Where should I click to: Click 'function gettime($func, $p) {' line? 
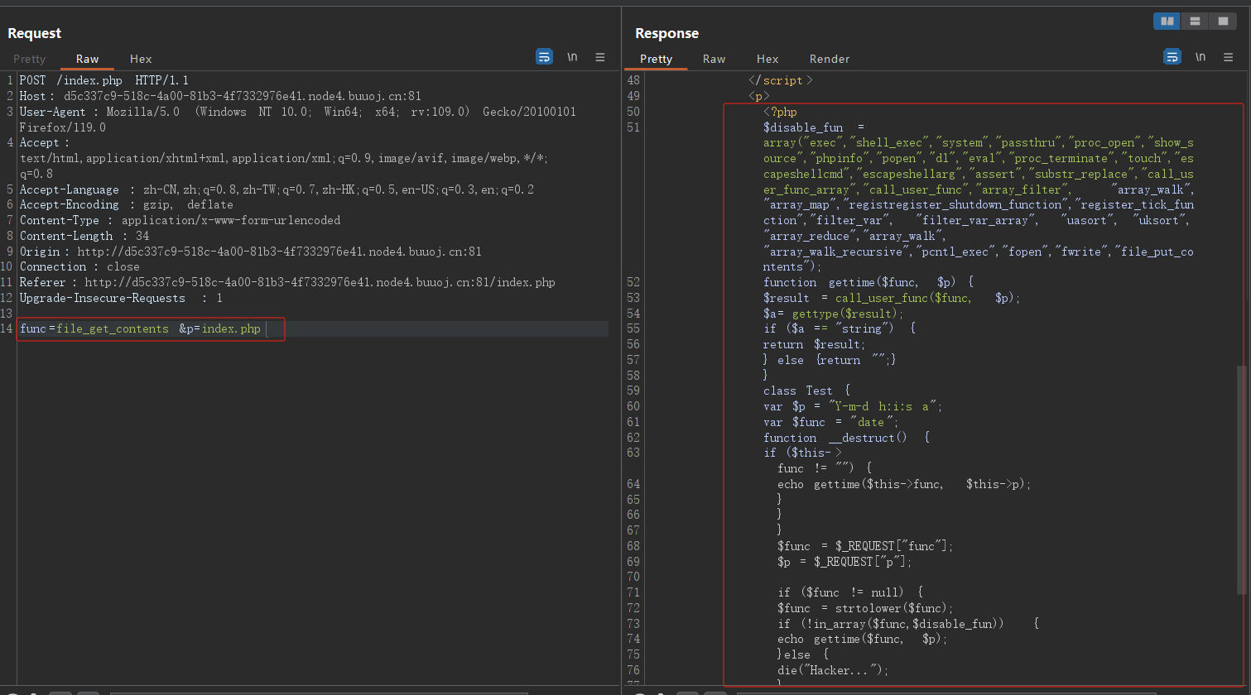point(868,282)
